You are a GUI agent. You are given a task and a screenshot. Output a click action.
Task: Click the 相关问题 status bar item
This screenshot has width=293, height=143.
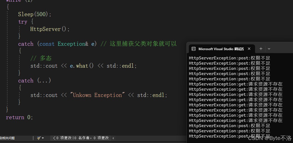[7, 138]
